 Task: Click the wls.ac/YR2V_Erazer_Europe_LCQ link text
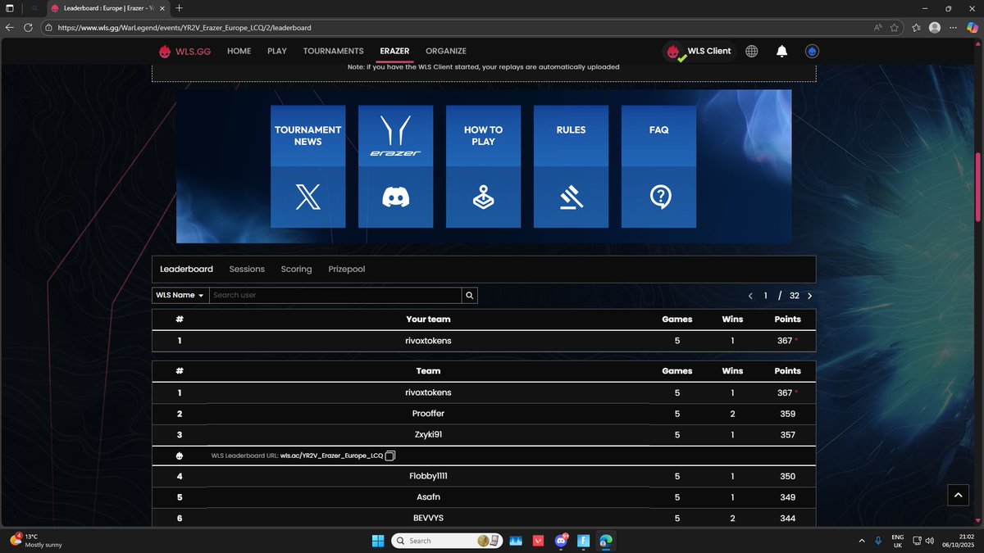tap(331, 456)
